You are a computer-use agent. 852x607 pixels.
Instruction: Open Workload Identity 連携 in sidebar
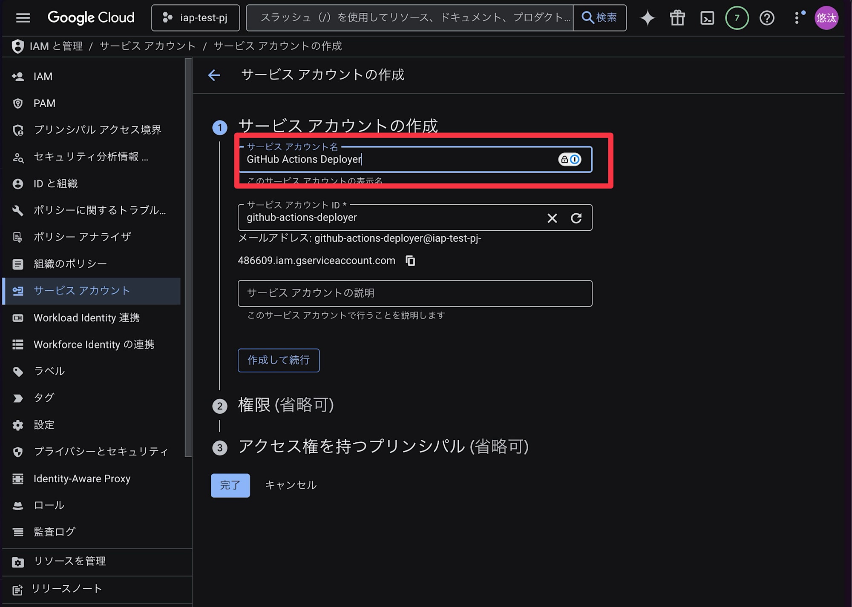point(86,318)
